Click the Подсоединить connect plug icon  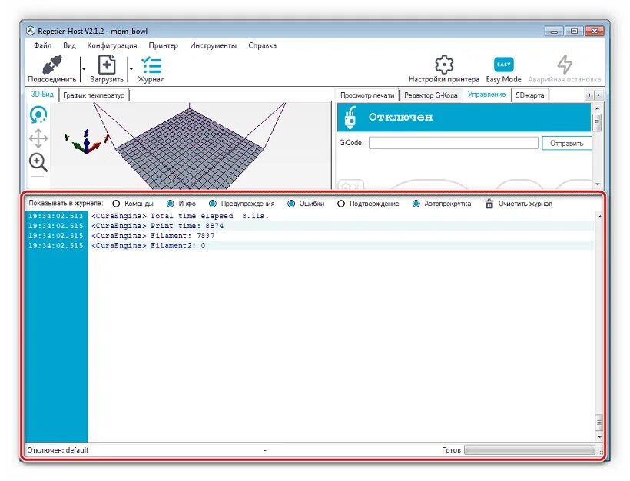point(52,65)
